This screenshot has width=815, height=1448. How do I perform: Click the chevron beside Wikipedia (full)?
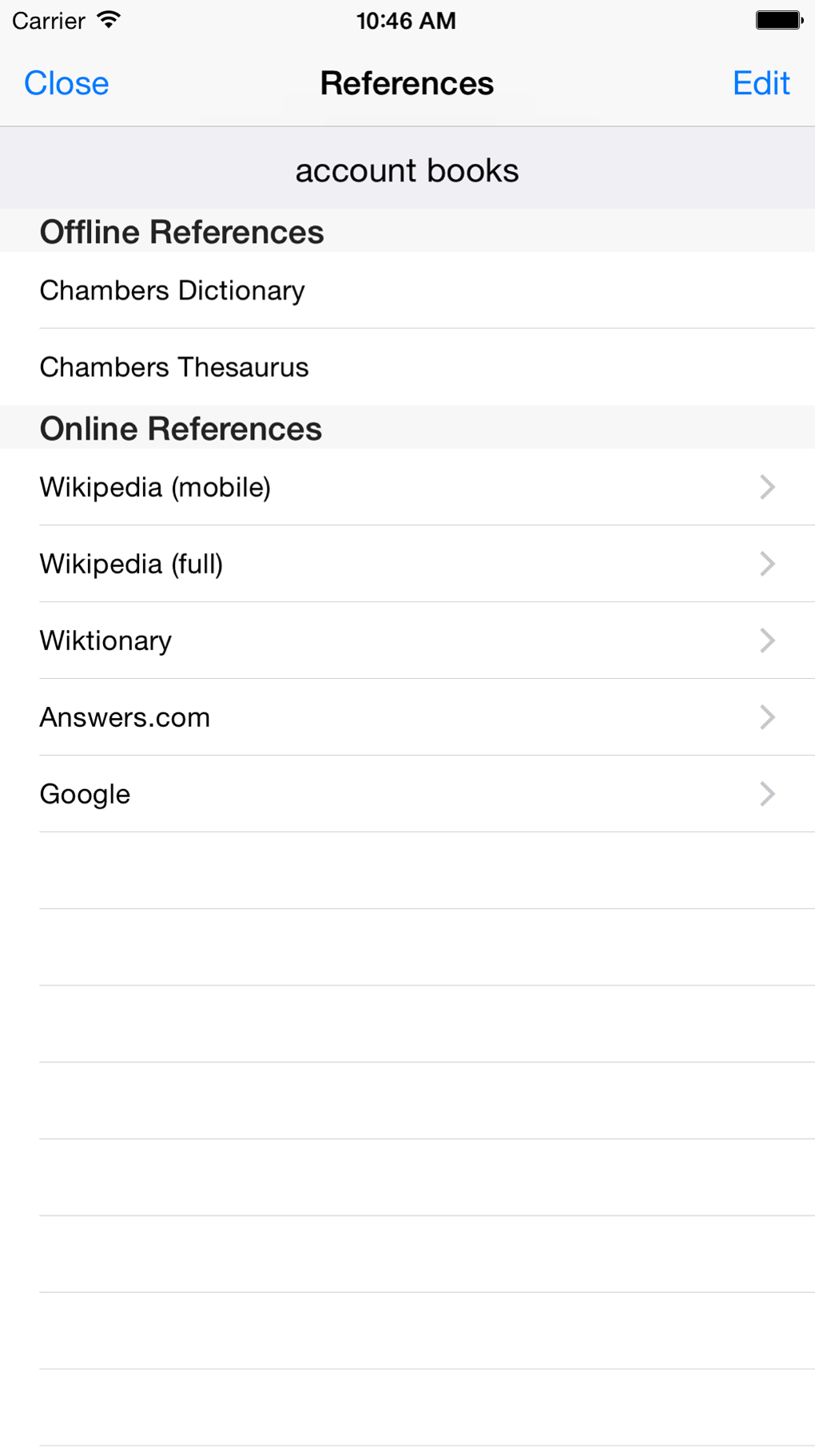767,564
